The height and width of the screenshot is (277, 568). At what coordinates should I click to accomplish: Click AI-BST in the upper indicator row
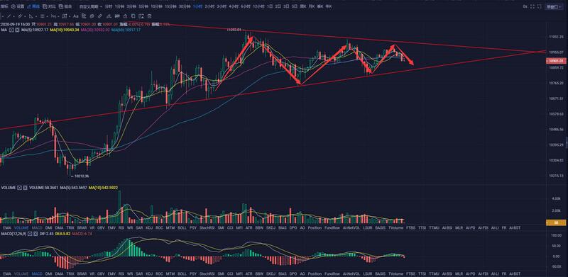pyautogui.click(x=514, y=228)
